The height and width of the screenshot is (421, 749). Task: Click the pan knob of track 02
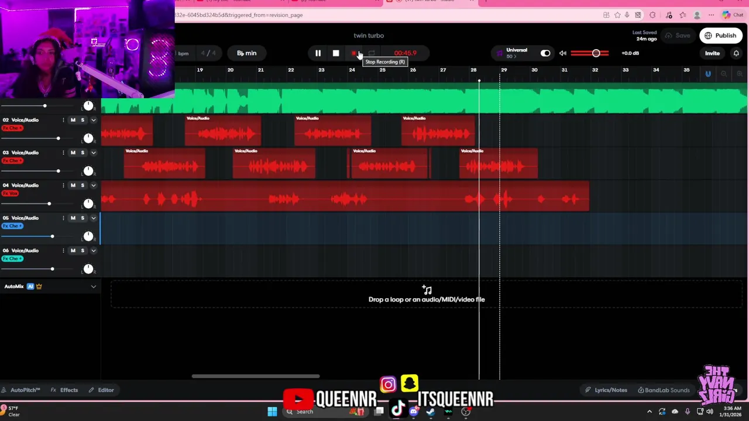click(88, 138)
